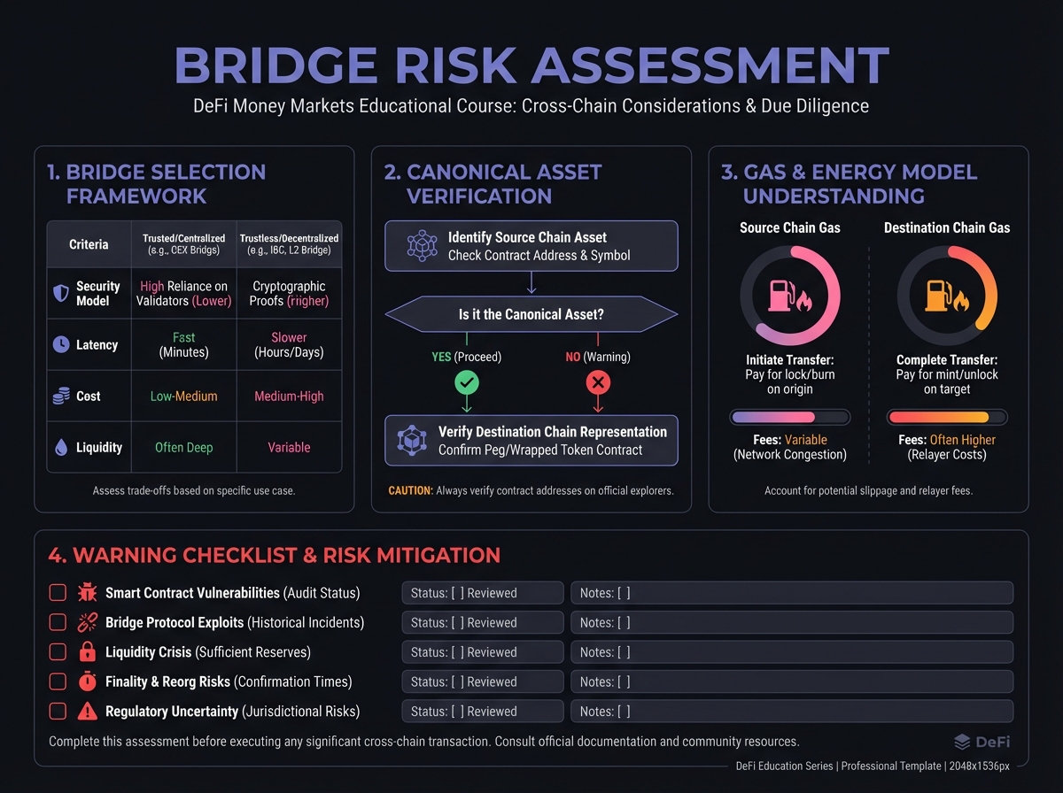Select the Trusted/Centralized column header

(x=184, y=244)
